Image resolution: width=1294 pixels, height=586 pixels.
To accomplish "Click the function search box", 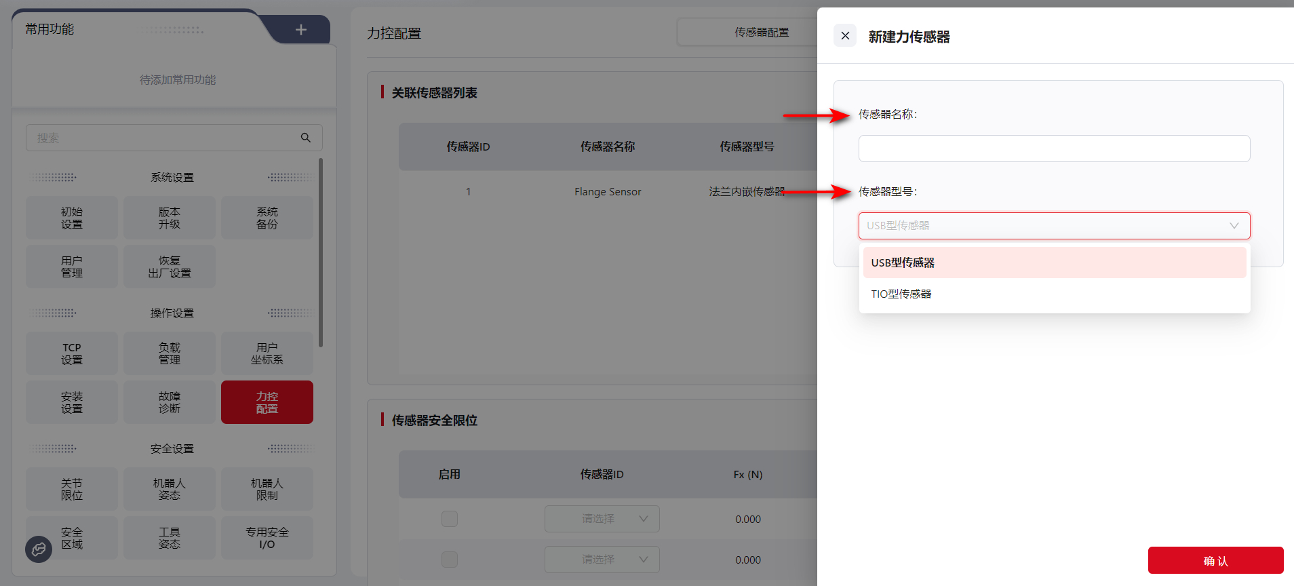I will [163, 138].
